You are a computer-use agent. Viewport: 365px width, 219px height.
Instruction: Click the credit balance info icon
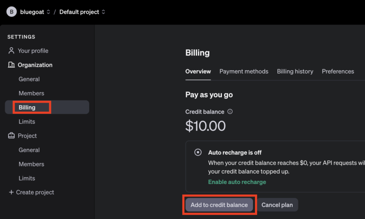click(x=230, y=111)
